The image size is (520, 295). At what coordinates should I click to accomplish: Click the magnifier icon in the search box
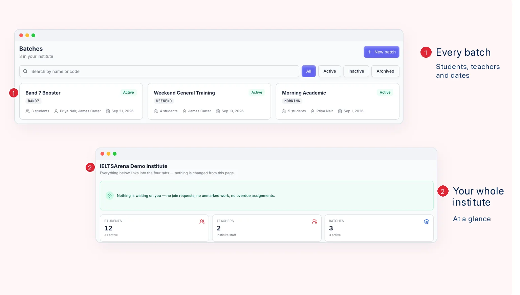point(25,71)
